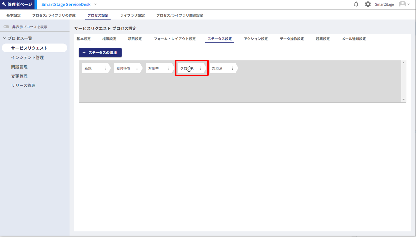Open three-dot menu for クローズ status
The image size is (416, 237).
coord(201,68)
